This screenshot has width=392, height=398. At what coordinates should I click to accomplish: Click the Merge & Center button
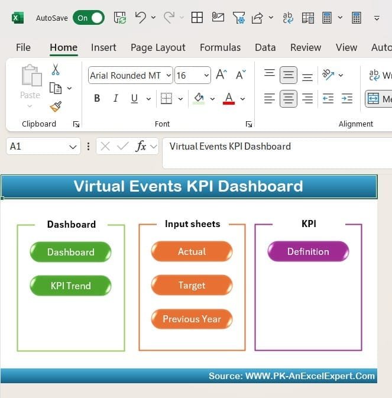(378, 99)
